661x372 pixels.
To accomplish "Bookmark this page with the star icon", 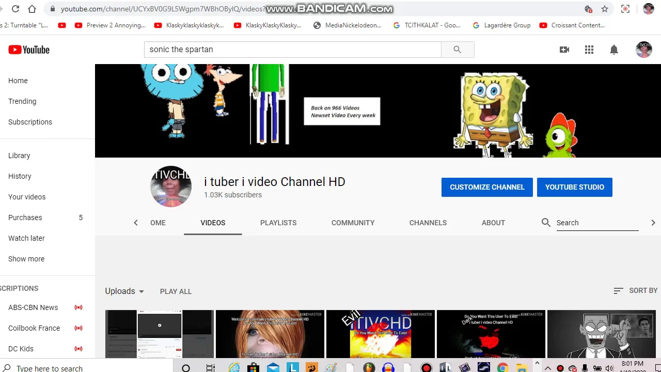I will [x=605, y=9].
